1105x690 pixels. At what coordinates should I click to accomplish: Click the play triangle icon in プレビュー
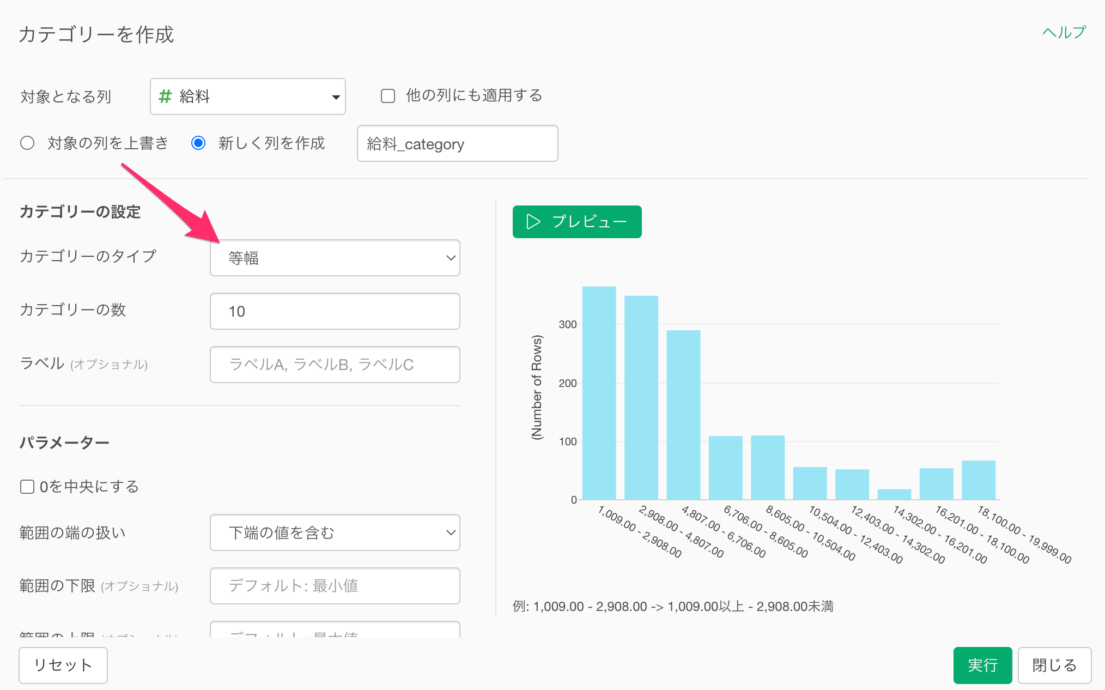tap(533, 222)
